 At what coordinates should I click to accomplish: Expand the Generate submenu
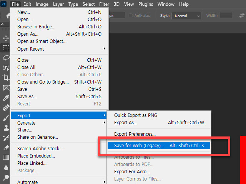click(x=59, y=123)
